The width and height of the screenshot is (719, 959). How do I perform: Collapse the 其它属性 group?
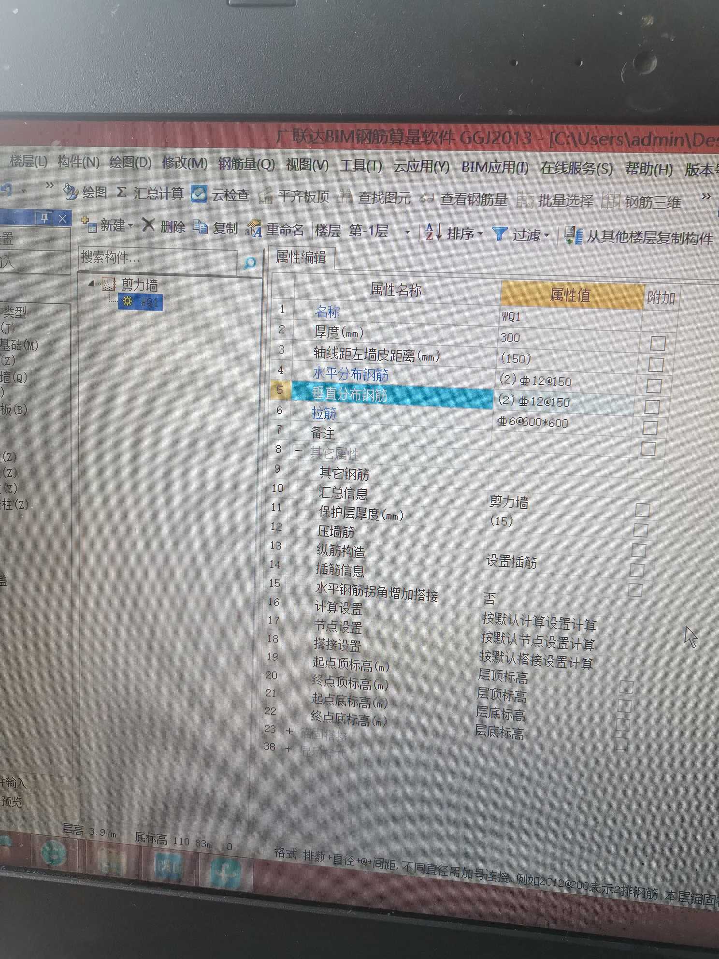click(x=299, y=450)
